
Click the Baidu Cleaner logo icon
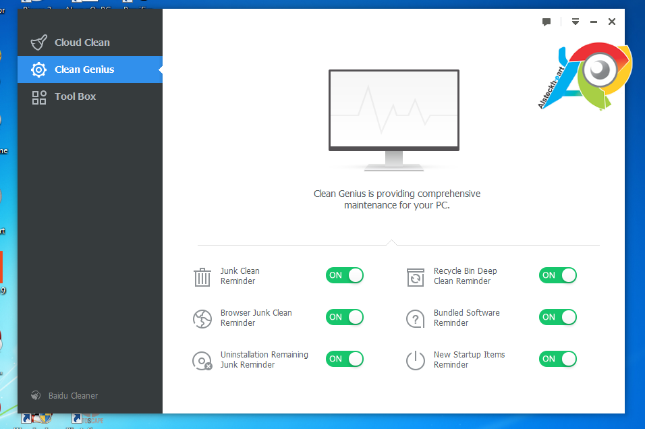point(36,395)
